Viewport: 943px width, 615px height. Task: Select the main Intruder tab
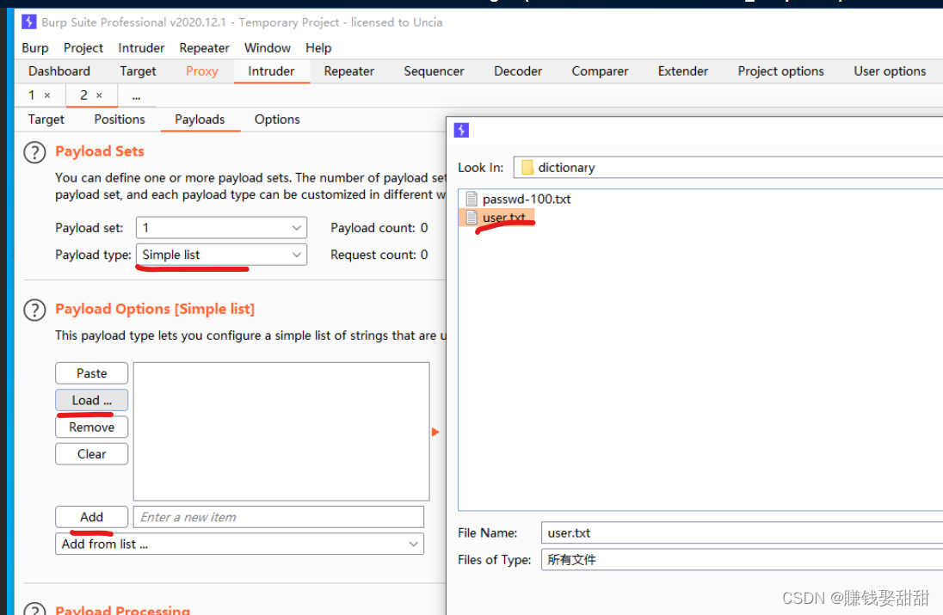pyautogui.click(x=271, y=71)
